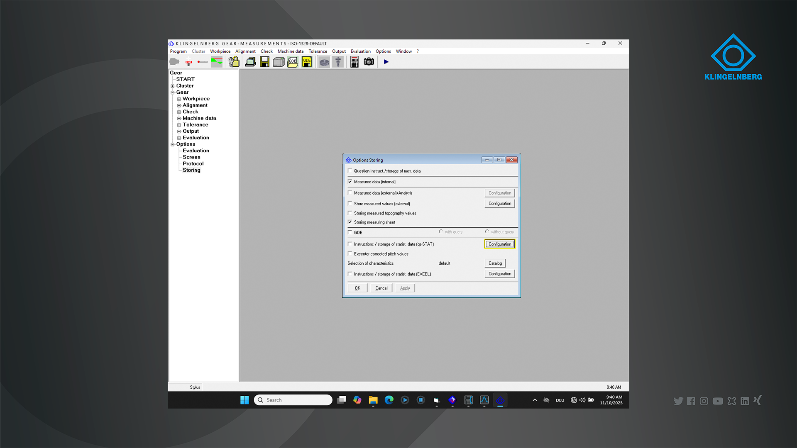Open Copilot from the taskbar
Viewport: 797px width, 448px height.
click(x=357, y=400)
